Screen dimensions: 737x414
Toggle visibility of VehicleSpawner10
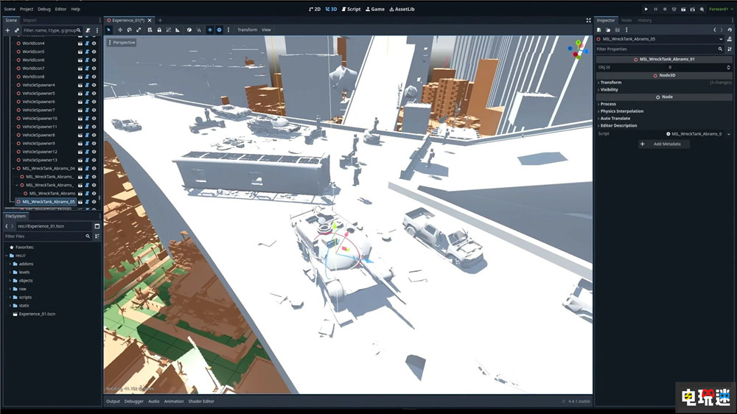point(94,119)
